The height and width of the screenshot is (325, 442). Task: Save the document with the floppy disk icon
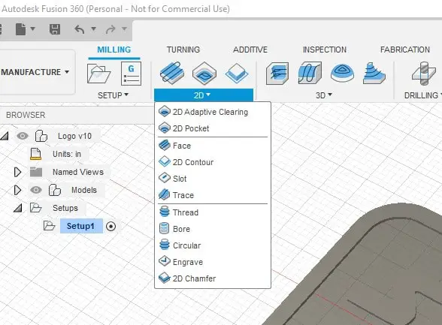pos(55,29)
